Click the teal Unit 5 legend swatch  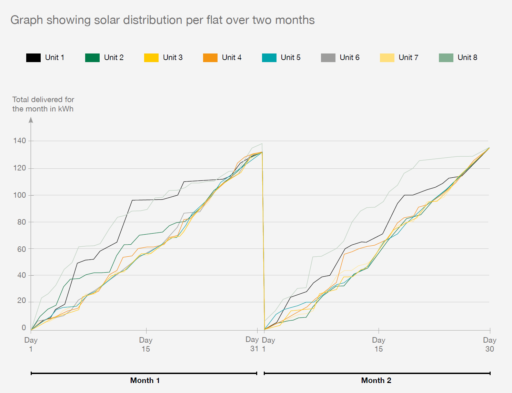coord(269,58)
